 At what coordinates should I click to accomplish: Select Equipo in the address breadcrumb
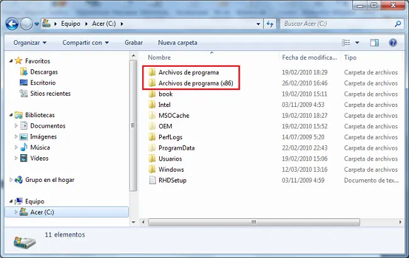(70, 24)
